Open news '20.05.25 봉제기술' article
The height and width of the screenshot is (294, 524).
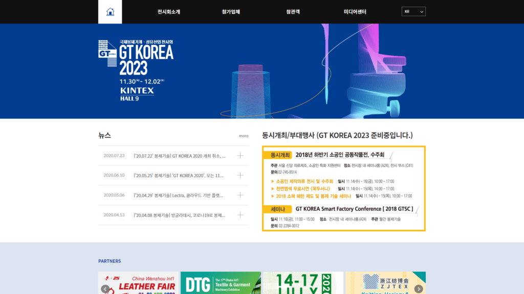(x=179, y=176)
